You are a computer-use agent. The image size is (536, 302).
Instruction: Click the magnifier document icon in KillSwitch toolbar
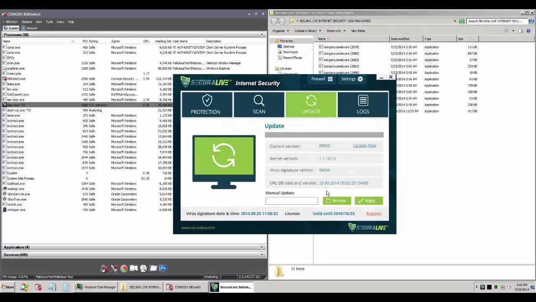click(134, 268)
